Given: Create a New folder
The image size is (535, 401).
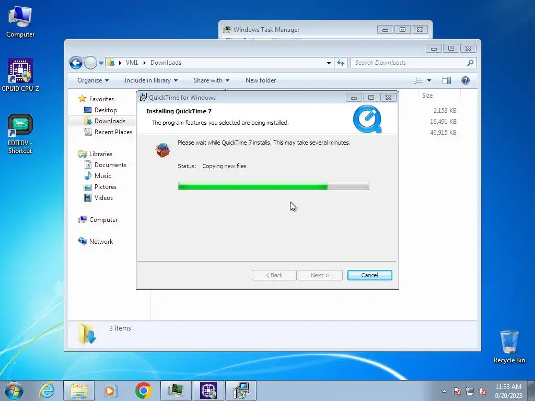Looking at the screenshot, I should click(x=261, y=80).
